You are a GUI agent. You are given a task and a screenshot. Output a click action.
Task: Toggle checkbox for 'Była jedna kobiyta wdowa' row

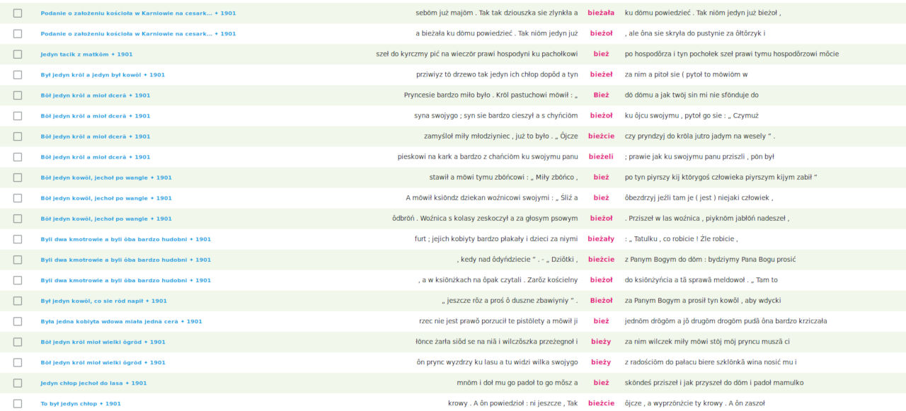pos(18,322)
